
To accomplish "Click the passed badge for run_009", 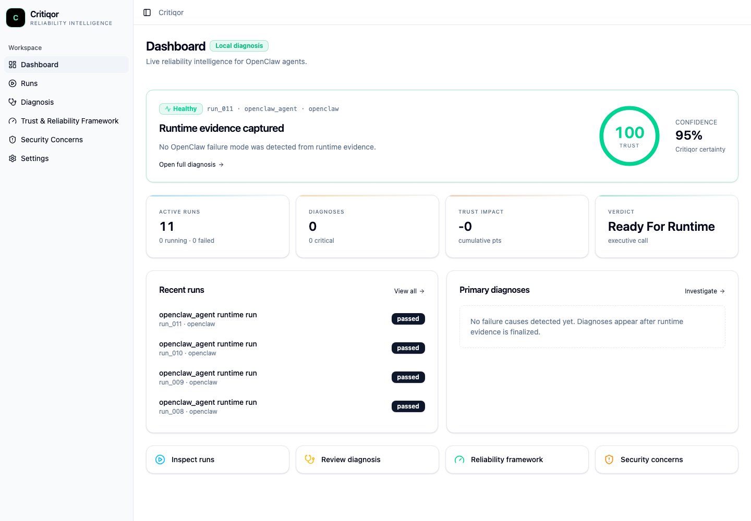I will pyautogui.click(x=408, y=377).
